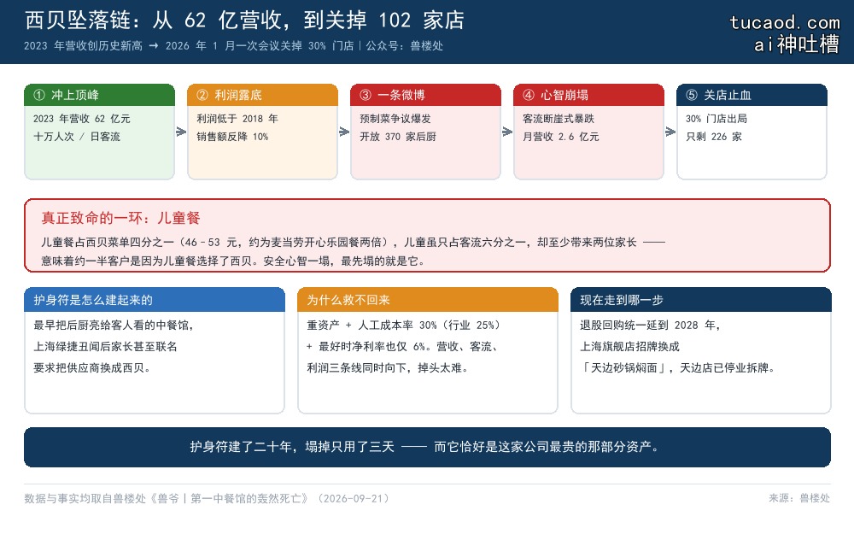
Task: Select the line '利润低于 2018 年'
Action: click(237, 119)
